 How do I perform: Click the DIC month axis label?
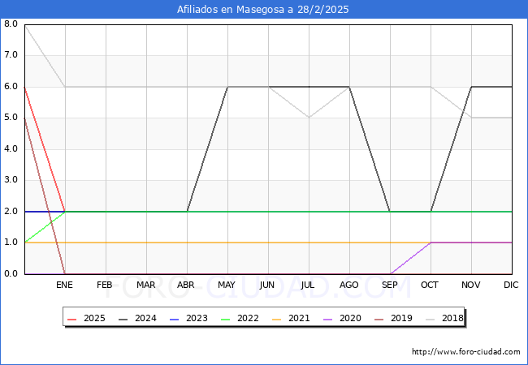tap(511, 285)
